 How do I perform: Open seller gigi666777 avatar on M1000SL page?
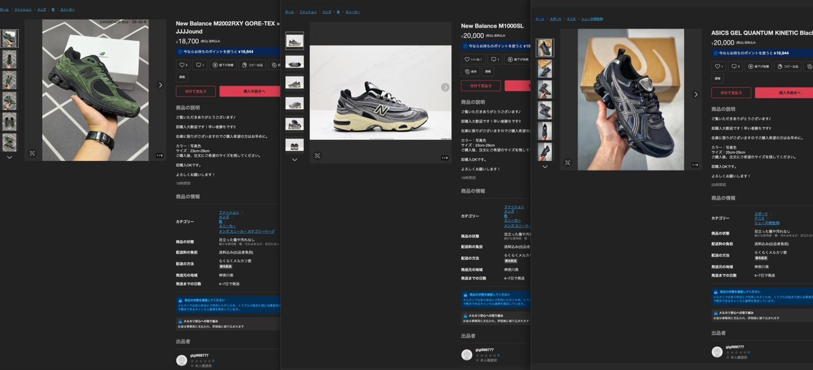click(467, 354)
